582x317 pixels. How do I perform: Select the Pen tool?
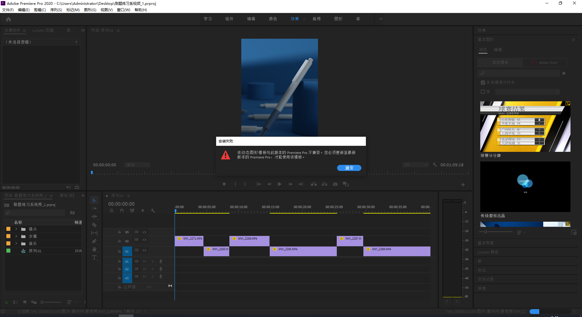coord(94,241)
